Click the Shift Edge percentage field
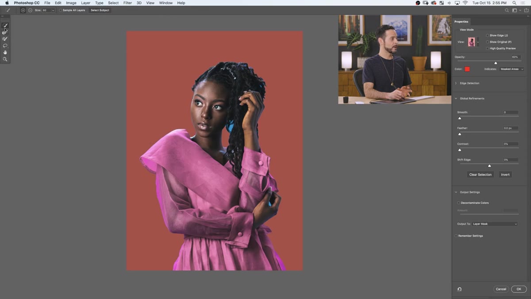531x299 pixels. click(x=511, y=160)
